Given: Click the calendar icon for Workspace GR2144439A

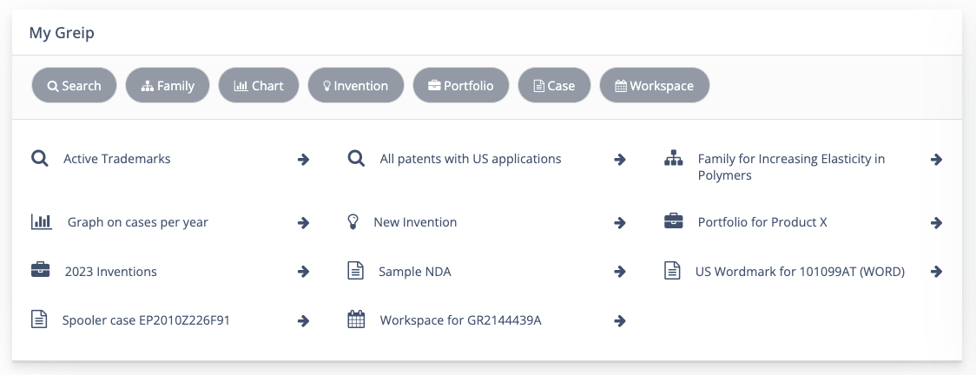Looking at the screenshot, I should point(356,320).
